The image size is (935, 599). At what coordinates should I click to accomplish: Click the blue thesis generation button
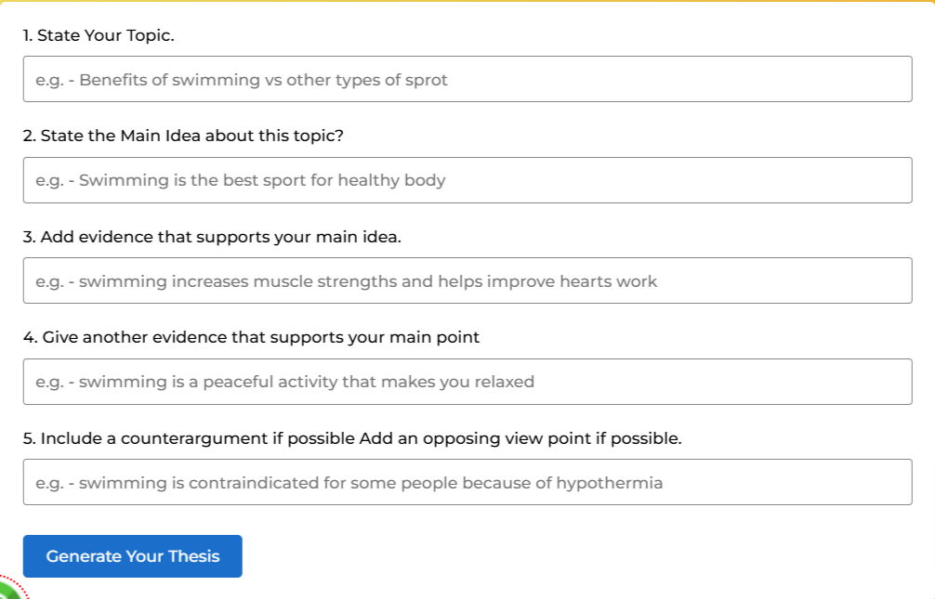[x=132, y=555]
